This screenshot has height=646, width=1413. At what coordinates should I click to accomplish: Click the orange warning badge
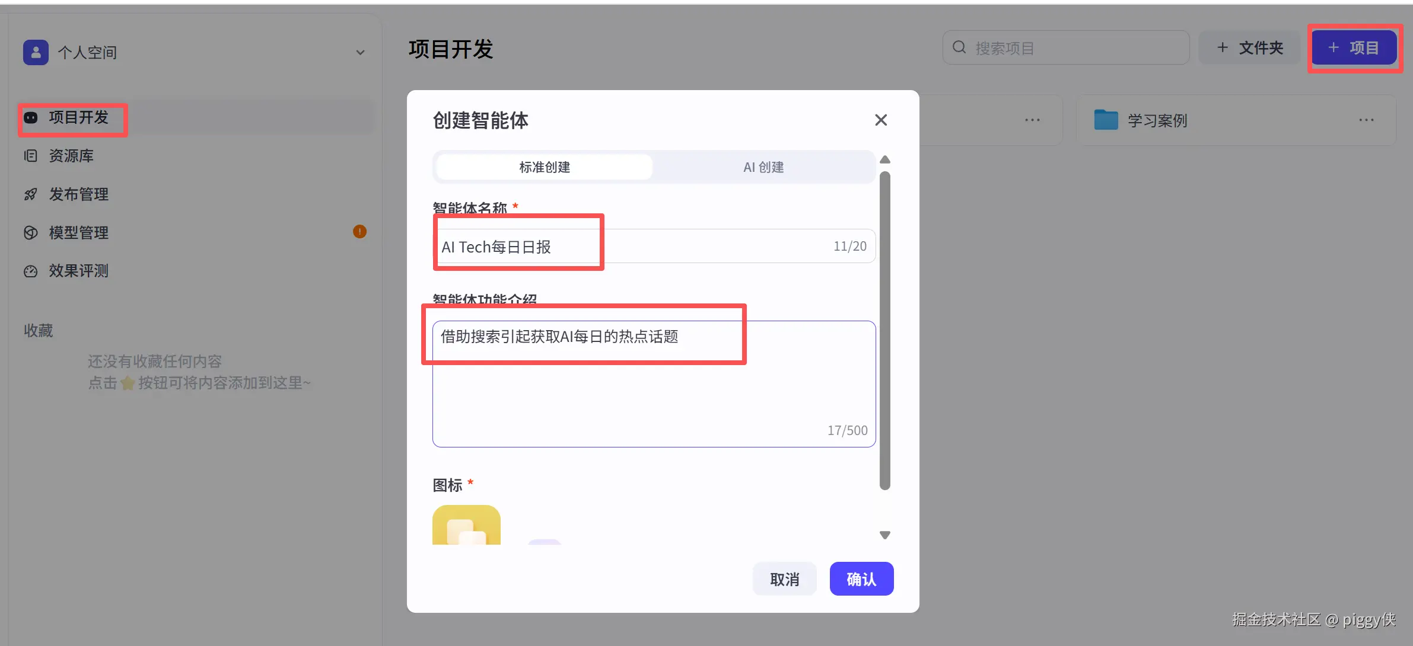(x=359, y=232)
